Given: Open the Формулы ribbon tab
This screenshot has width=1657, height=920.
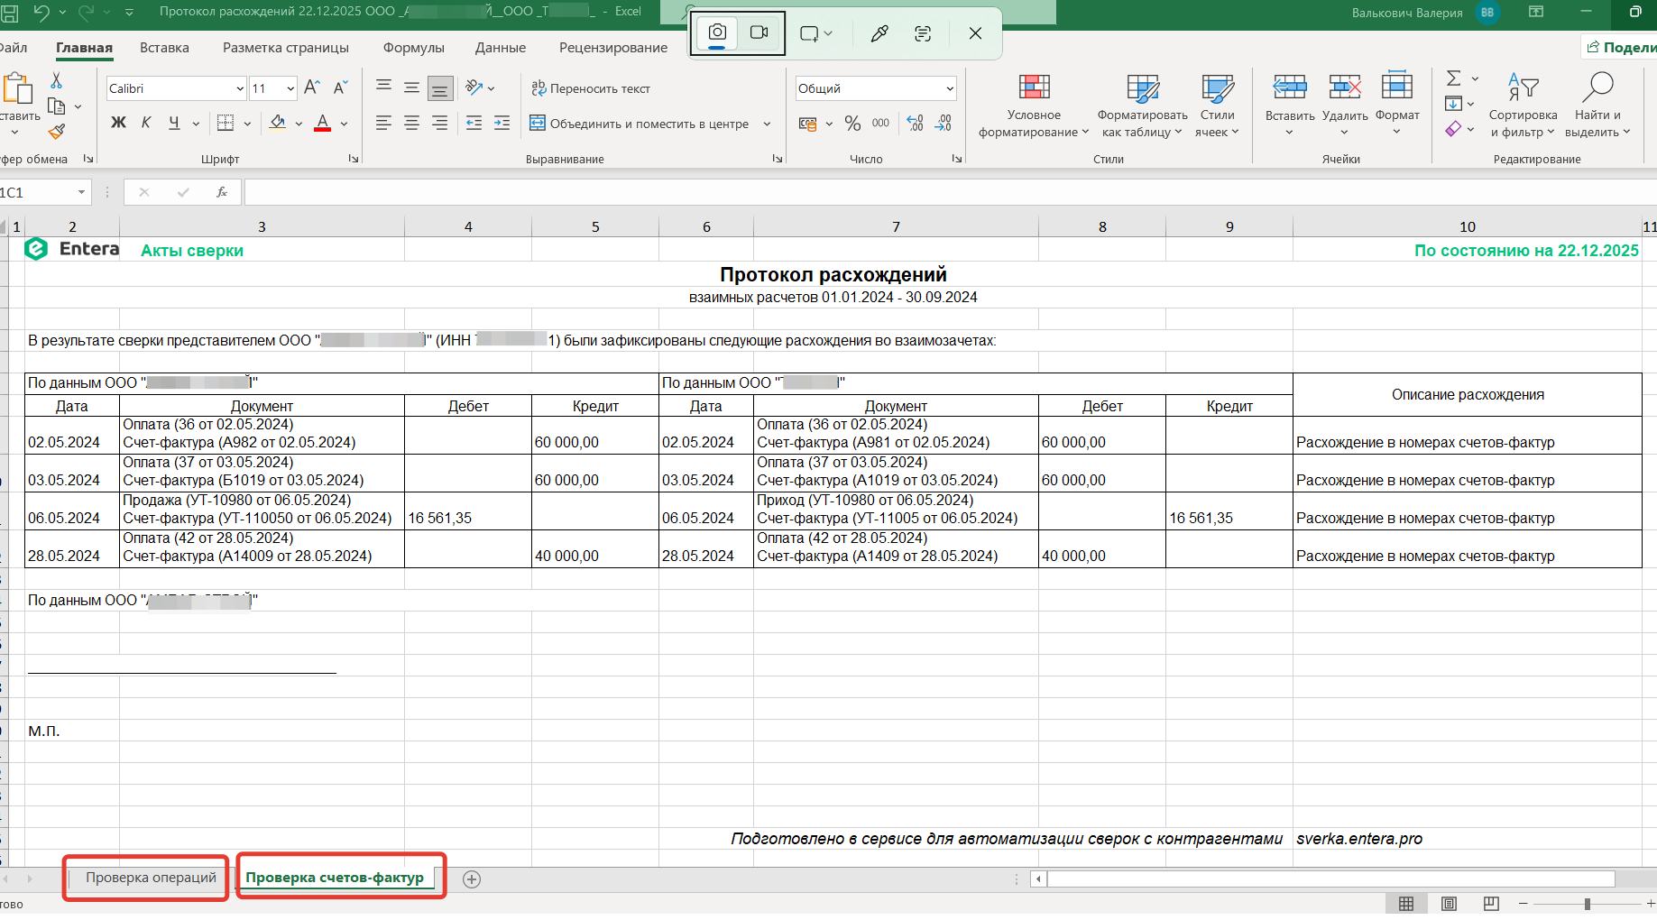Looking at the screenshot, I should 413,48.
